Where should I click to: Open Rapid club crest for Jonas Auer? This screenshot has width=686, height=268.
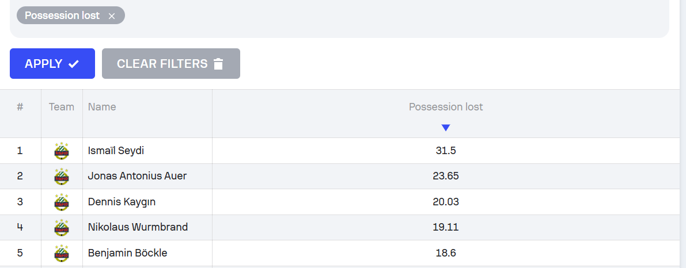[62, 177]
